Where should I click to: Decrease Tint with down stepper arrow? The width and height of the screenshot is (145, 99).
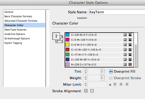pos(86,73)
